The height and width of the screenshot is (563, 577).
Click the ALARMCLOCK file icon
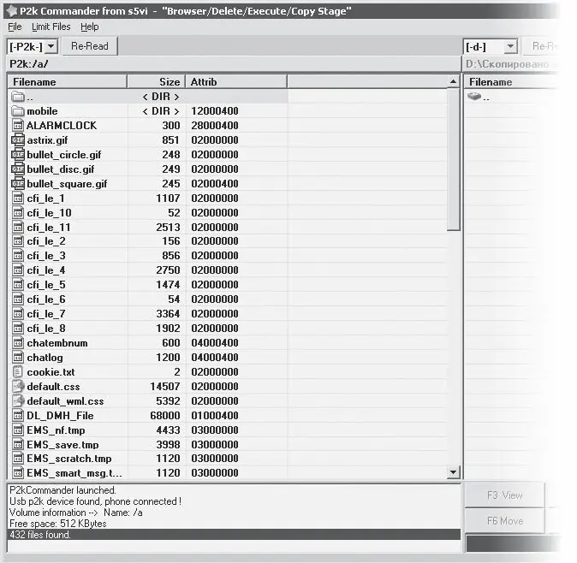tap(18, 126)
